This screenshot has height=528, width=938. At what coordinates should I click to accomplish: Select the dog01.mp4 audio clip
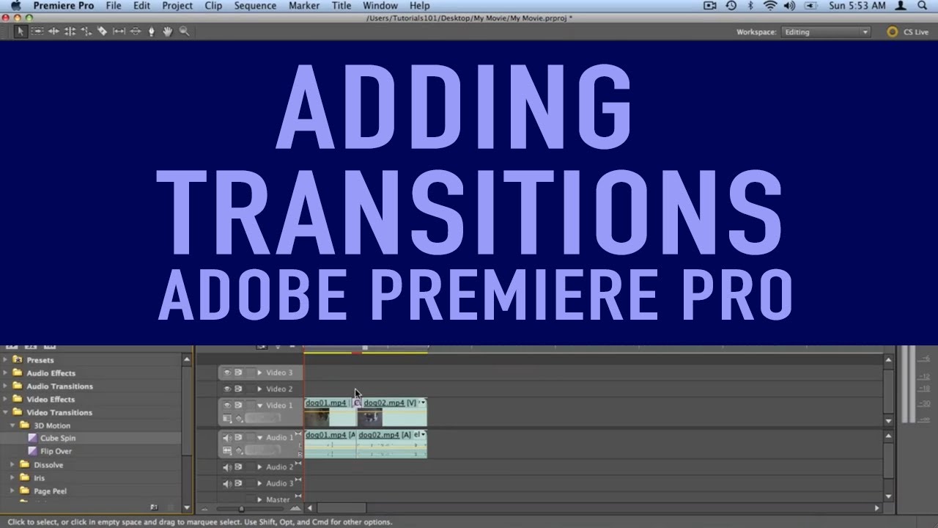coord(330,444)
